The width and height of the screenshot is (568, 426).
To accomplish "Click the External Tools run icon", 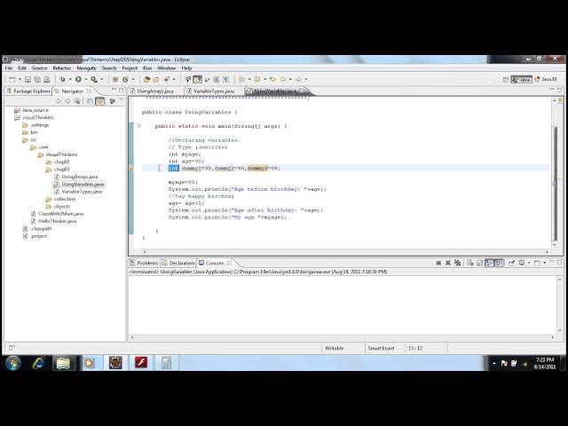I will pyautogui.click(x=94, y=79).
